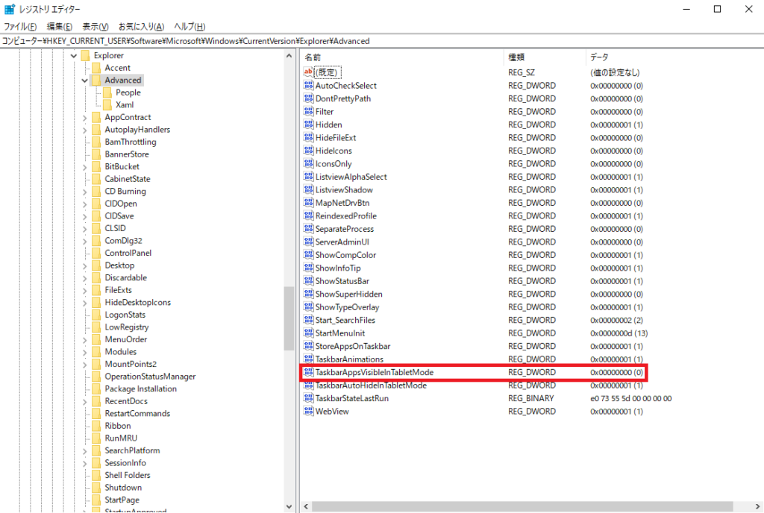
Task: Click the binary icon next to TaskbarStateLastRun
Action: tap(309, 398)
